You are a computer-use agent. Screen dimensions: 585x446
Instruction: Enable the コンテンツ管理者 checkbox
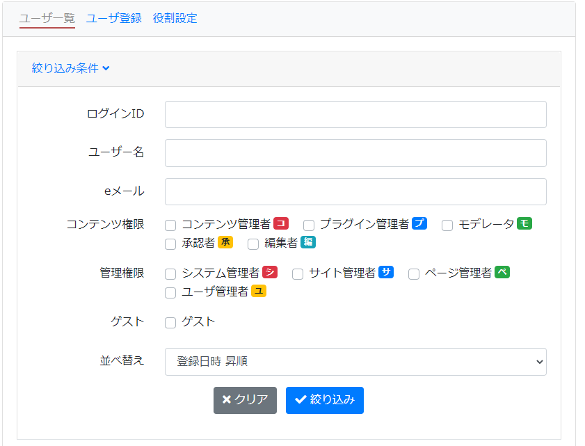[x=170, y=225]
